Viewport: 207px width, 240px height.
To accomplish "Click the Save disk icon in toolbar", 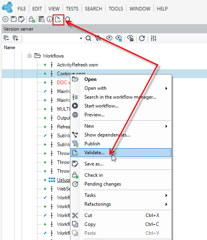I will click(x=14, y=19).
